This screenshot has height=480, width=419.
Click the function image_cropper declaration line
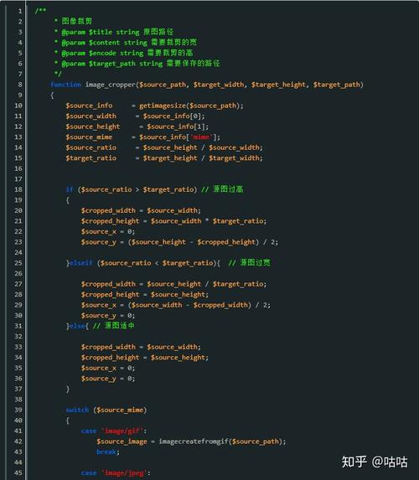[207, 85]
